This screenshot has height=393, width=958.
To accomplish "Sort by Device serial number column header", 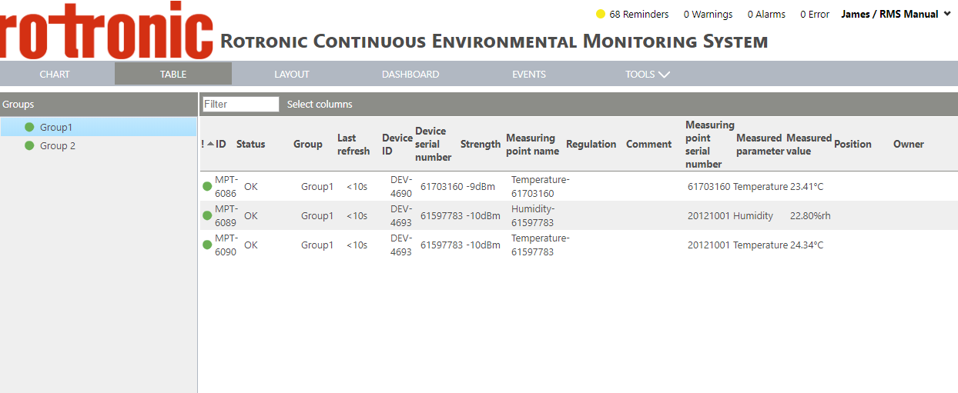I will (x=433, y=144).
